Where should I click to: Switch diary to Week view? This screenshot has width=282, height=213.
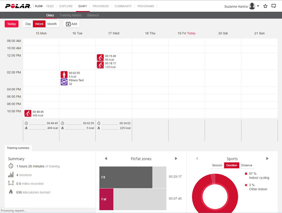pyautogui.click(x=39, y=24)
